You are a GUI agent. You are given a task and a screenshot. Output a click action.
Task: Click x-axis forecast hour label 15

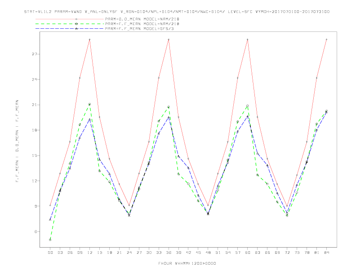click(x=100, y=253)
